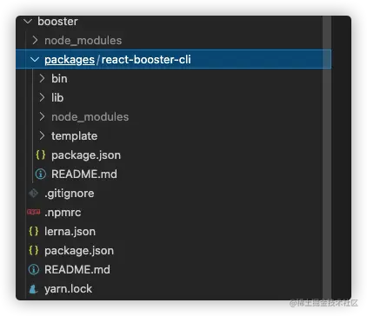Expand the lib folder chevron

(x=42, y=97)
